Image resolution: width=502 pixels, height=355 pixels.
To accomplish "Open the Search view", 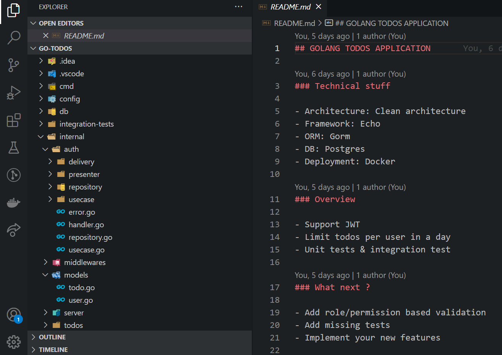I will click(14, 37).
